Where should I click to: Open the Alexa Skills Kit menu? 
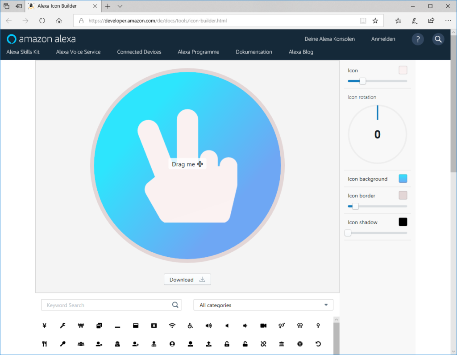(x=23, y=52)
